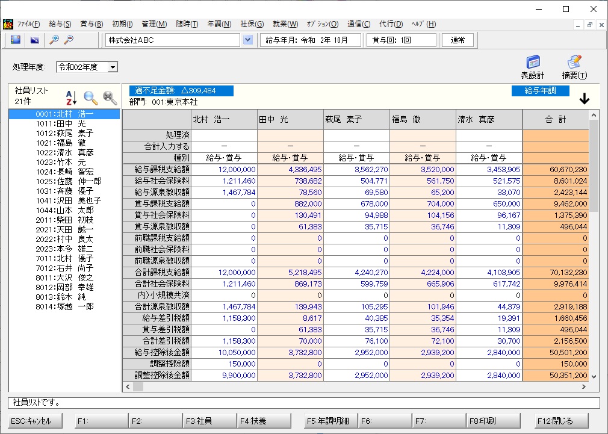
Task: Click the black down arrow icon
Action: tap(585, 99)
